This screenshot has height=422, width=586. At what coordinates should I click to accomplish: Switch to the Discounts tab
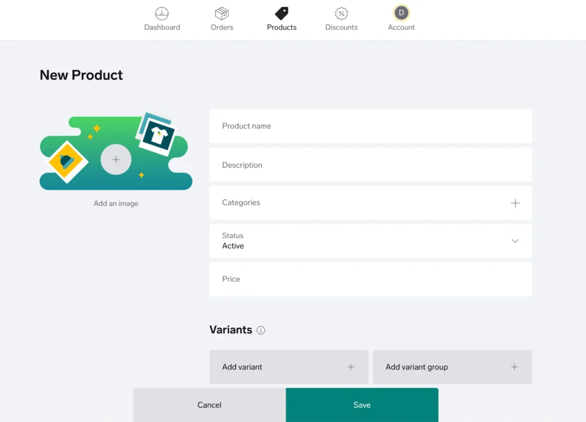pyautogui.click(x=341, y=18)
